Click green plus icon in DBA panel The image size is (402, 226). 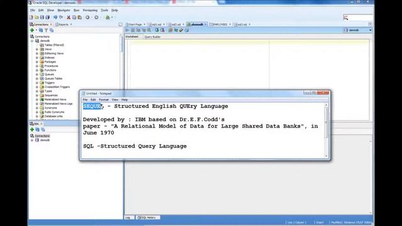click(x=32, y=130)
